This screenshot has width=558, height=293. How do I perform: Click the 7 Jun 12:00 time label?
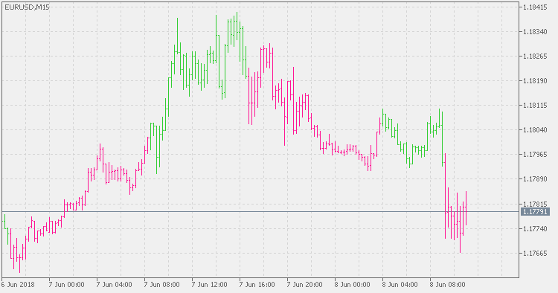pos(210,285)
